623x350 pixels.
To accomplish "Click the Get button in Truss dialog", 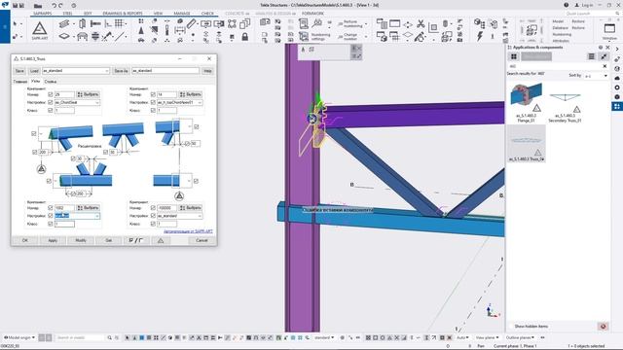I will tap(108, 240).
